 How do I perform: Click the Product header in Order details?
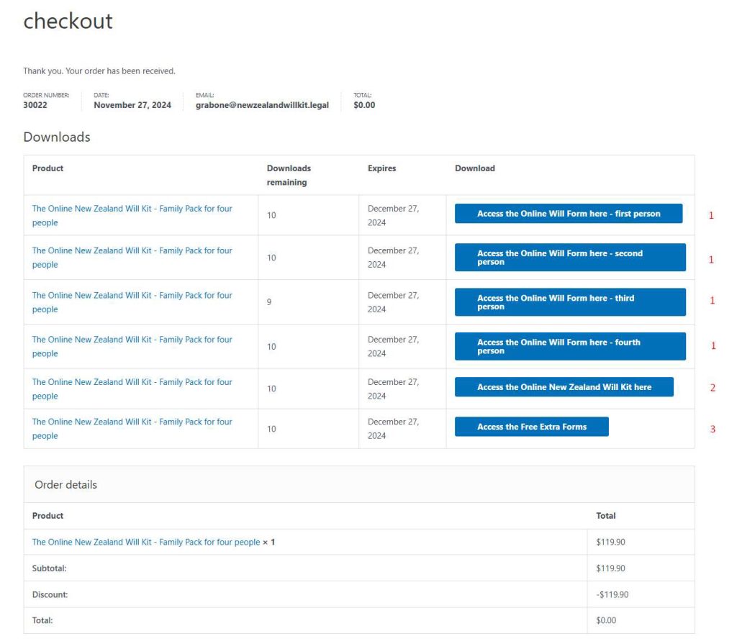tap(48, 516)
